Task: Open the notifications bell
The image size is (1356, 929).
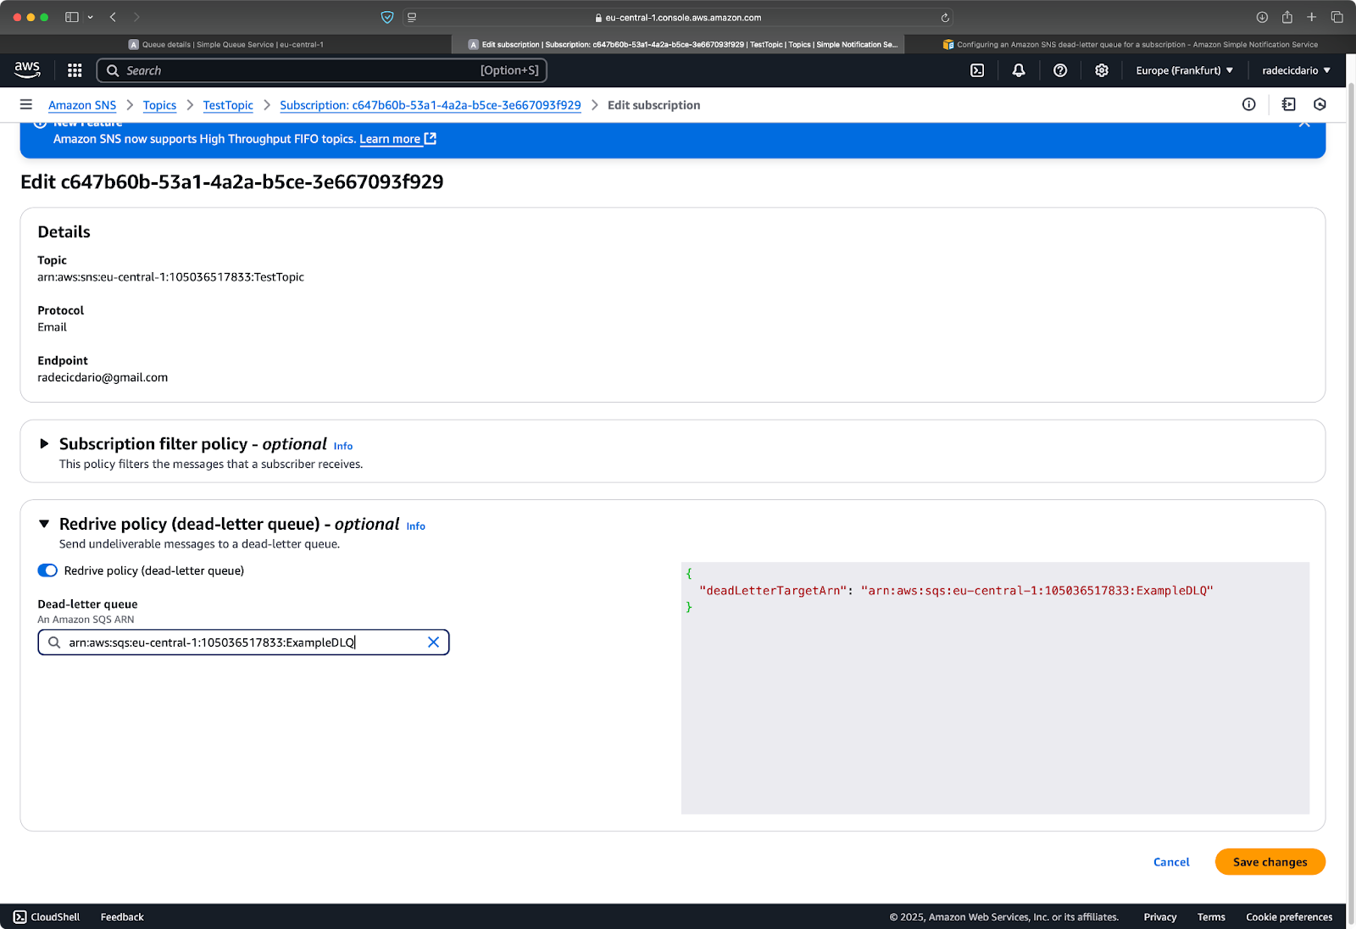Action: [x=1019, y=70]
